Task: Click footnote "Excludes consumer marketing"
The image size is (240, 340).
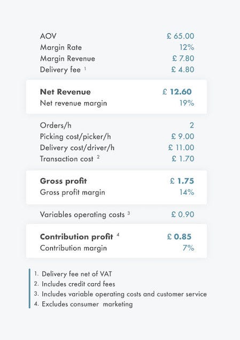Action: [x=87, y=304]
